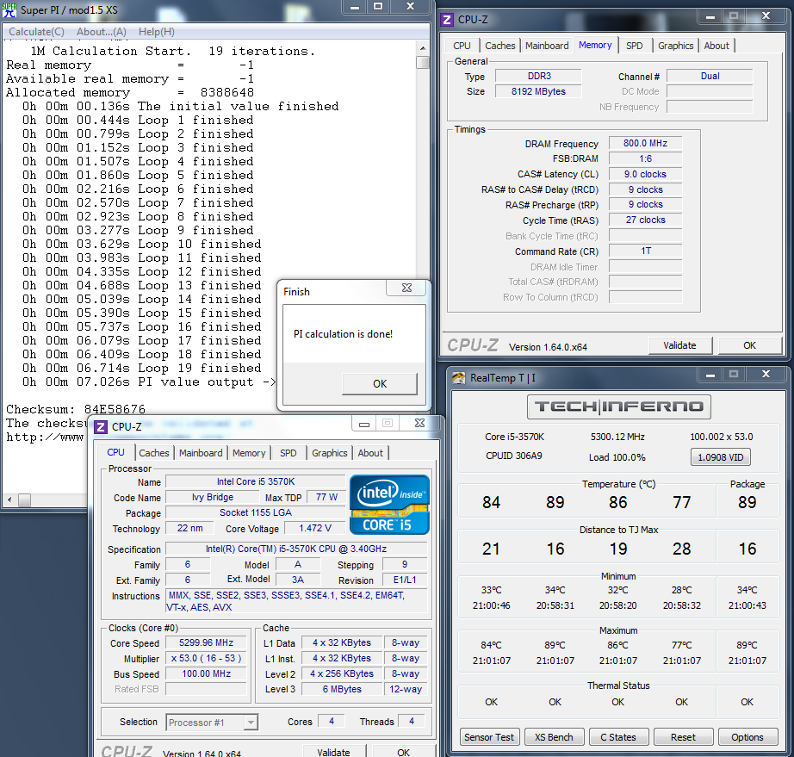Click XS Bench button in RealTemp
The image size is (794, 757).
pyautogui.click(x=554, y=737)
